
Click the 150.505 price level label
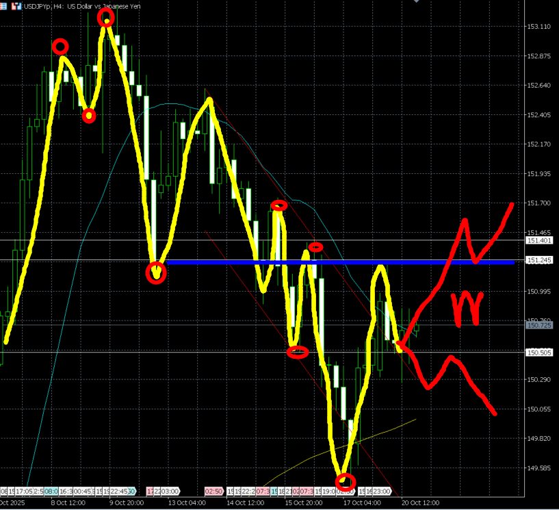pos(539,352)
